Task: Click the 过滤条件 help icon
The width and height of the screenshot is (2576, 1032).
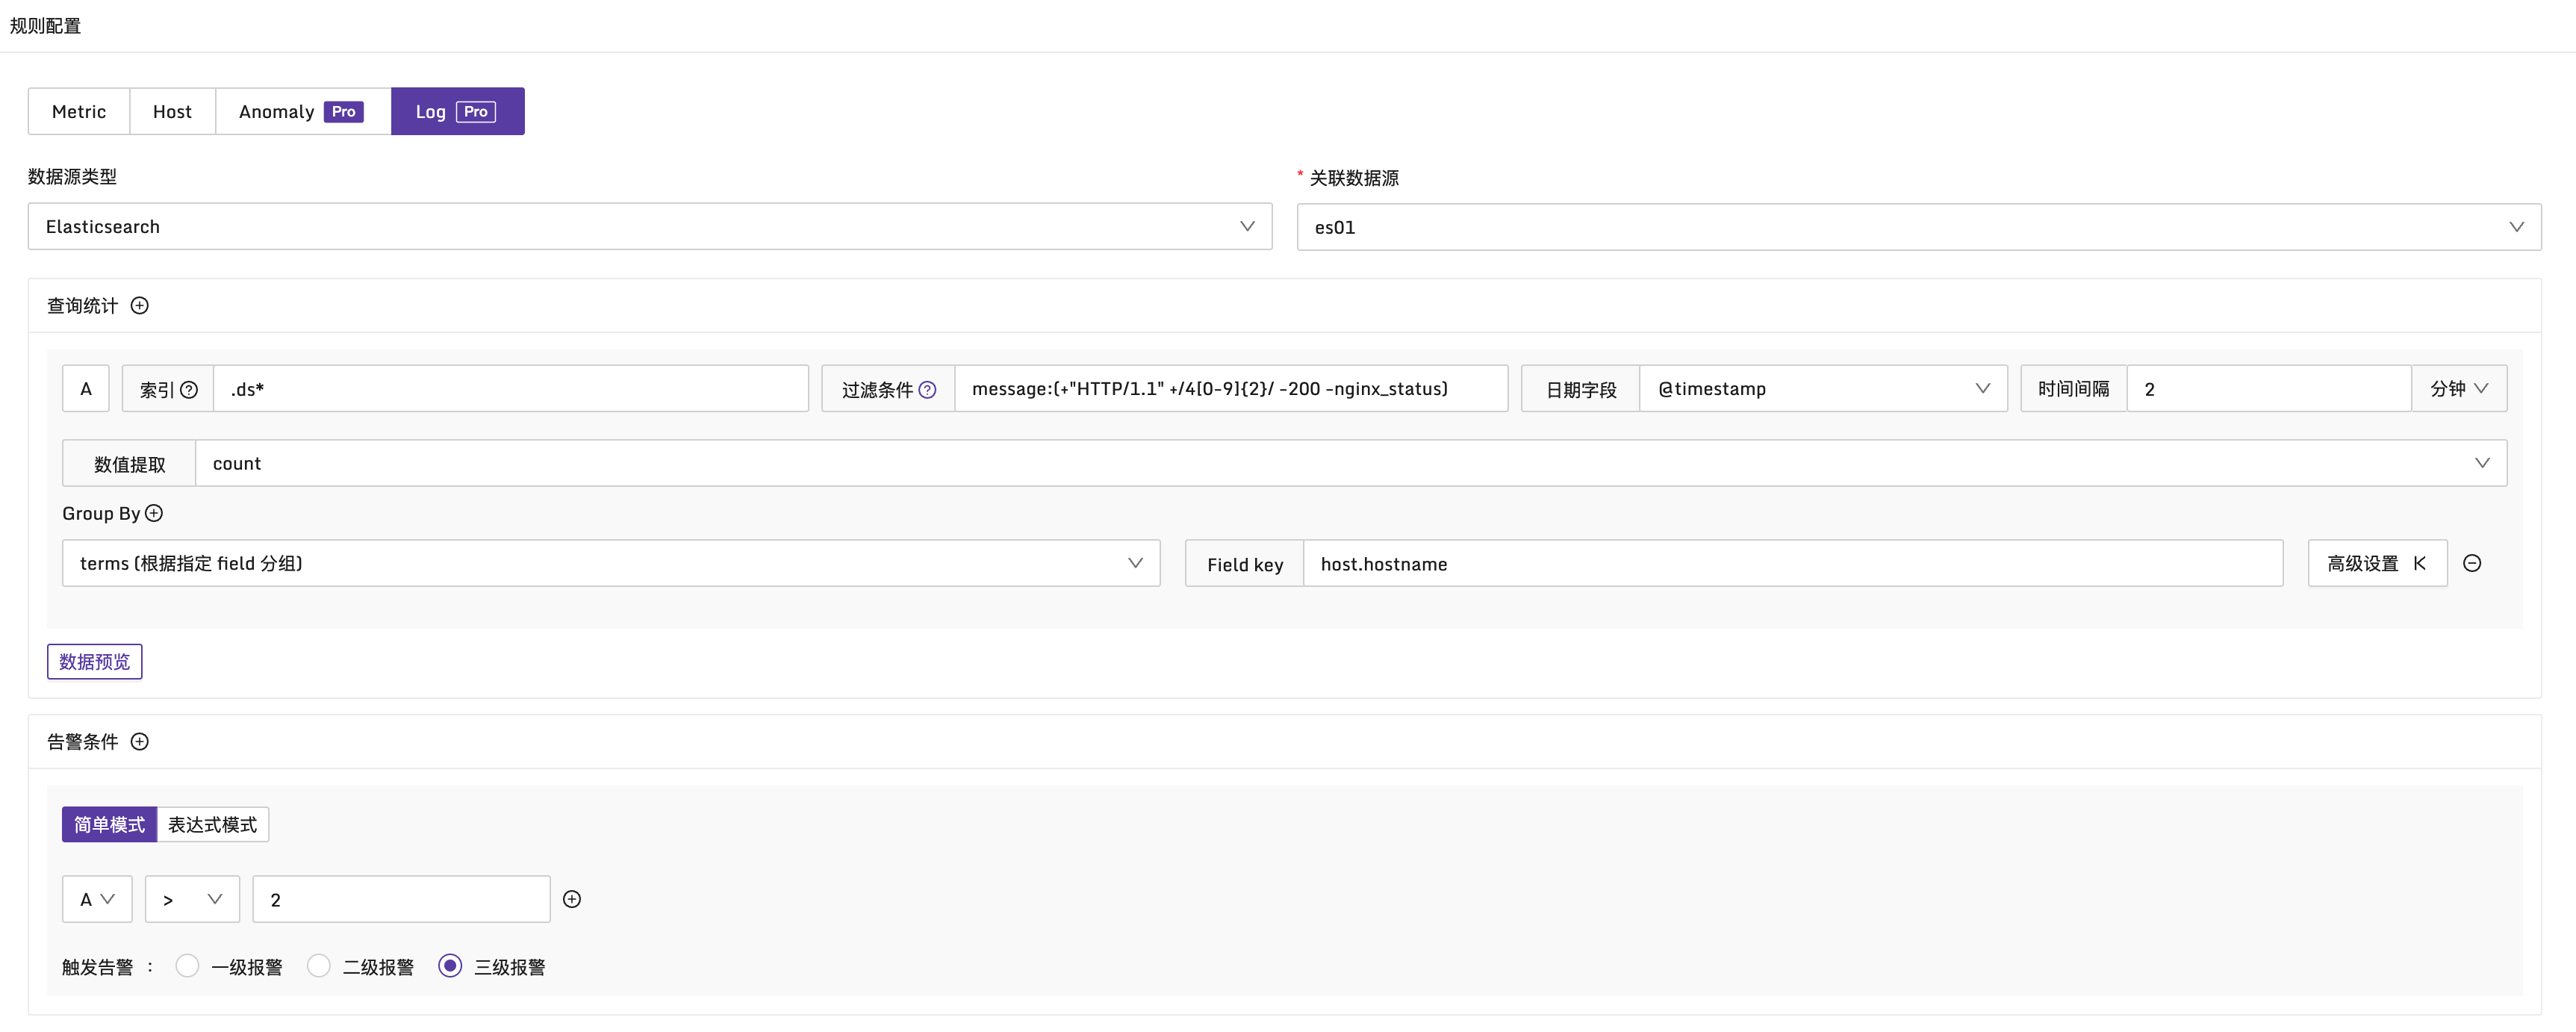Action: 927,389
